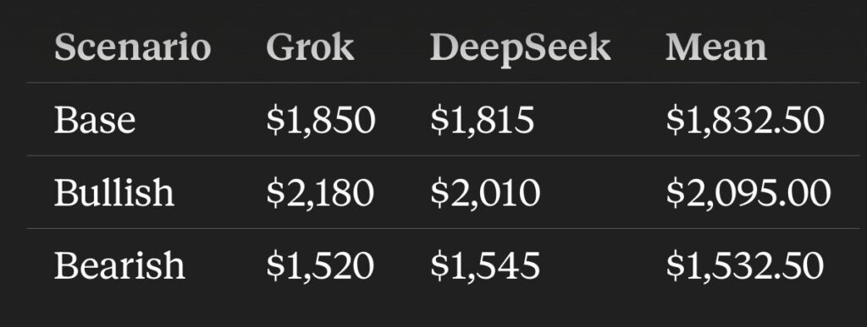The height and width of the screenshot is (327, 867).
Task: Click DeepSeek's Bearish value $1,545
Action: [x=485, y=266]
